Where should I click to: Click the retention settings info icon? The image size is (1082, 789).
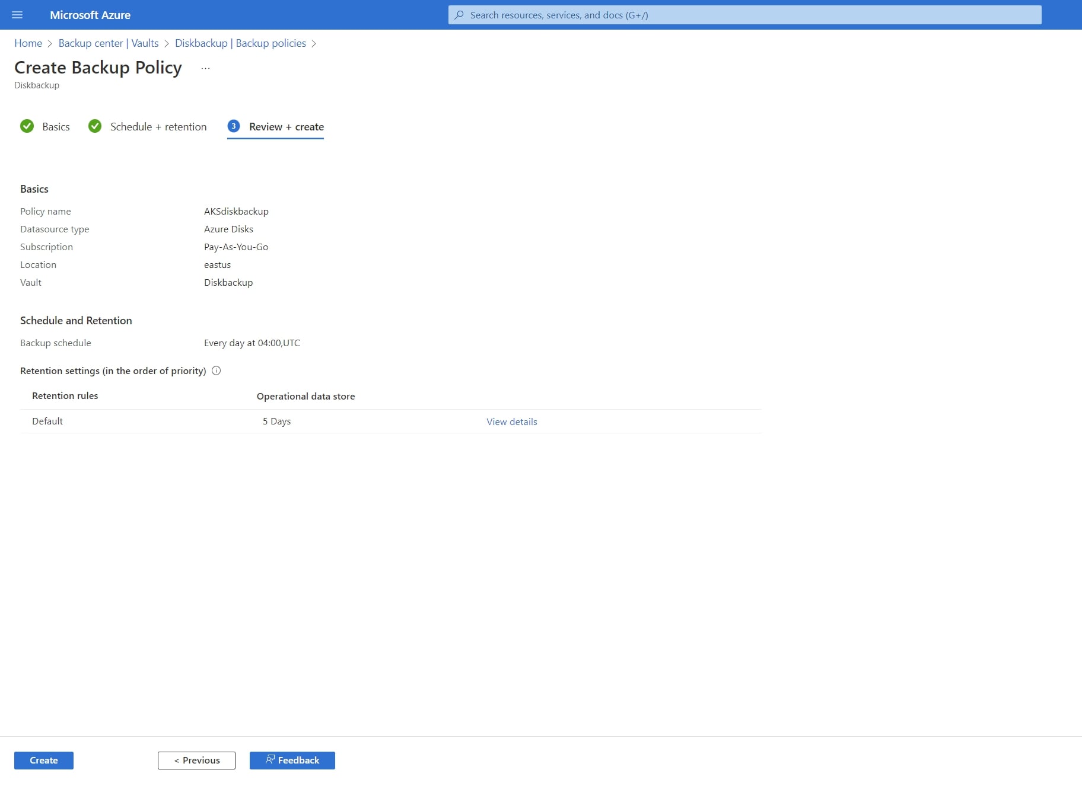point(217,370)
